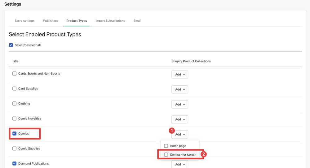The height and width of the screenshot is (168, 310).
Task: Expand Add dropdown for Comic Novelties
Action: tap(180, 119)
